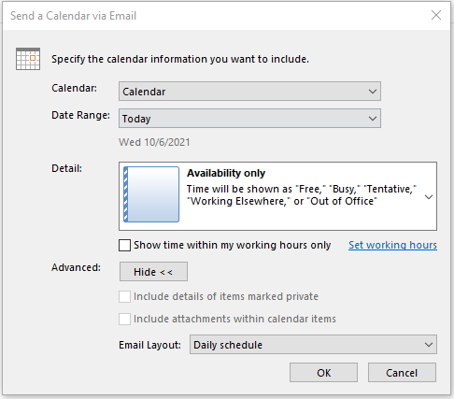Open Email Layout combo box showing Daily schedule
The width and height of the screenshot is (454, 399).
pyautogui.click(x=313, y=345)
